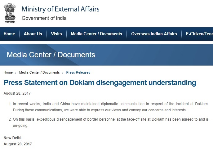This screenshot has height=150, width=213.
Task: Click the Ministry of External Affairs title
Action: point(60,9)
